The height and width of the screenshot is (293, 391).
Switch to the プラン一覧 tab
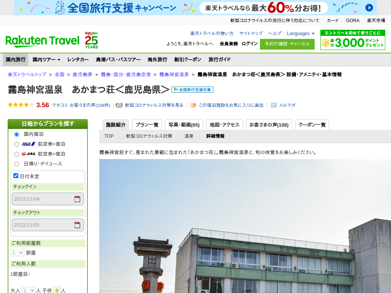147,125
